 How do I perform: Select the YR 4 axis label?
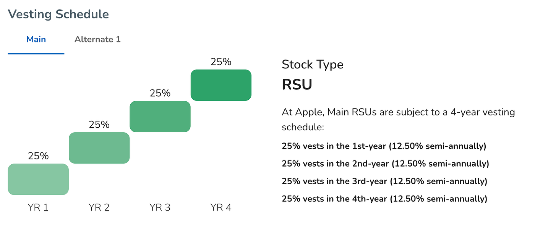coord(221,207)
